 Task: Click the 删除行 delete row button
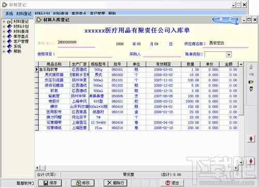(x=116, y=183)
